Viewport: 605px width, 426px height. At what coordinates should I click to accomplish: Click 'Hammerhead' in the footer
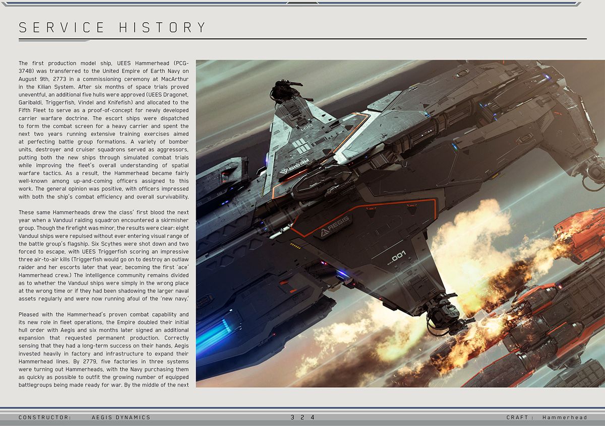click(x=565, y=417)
